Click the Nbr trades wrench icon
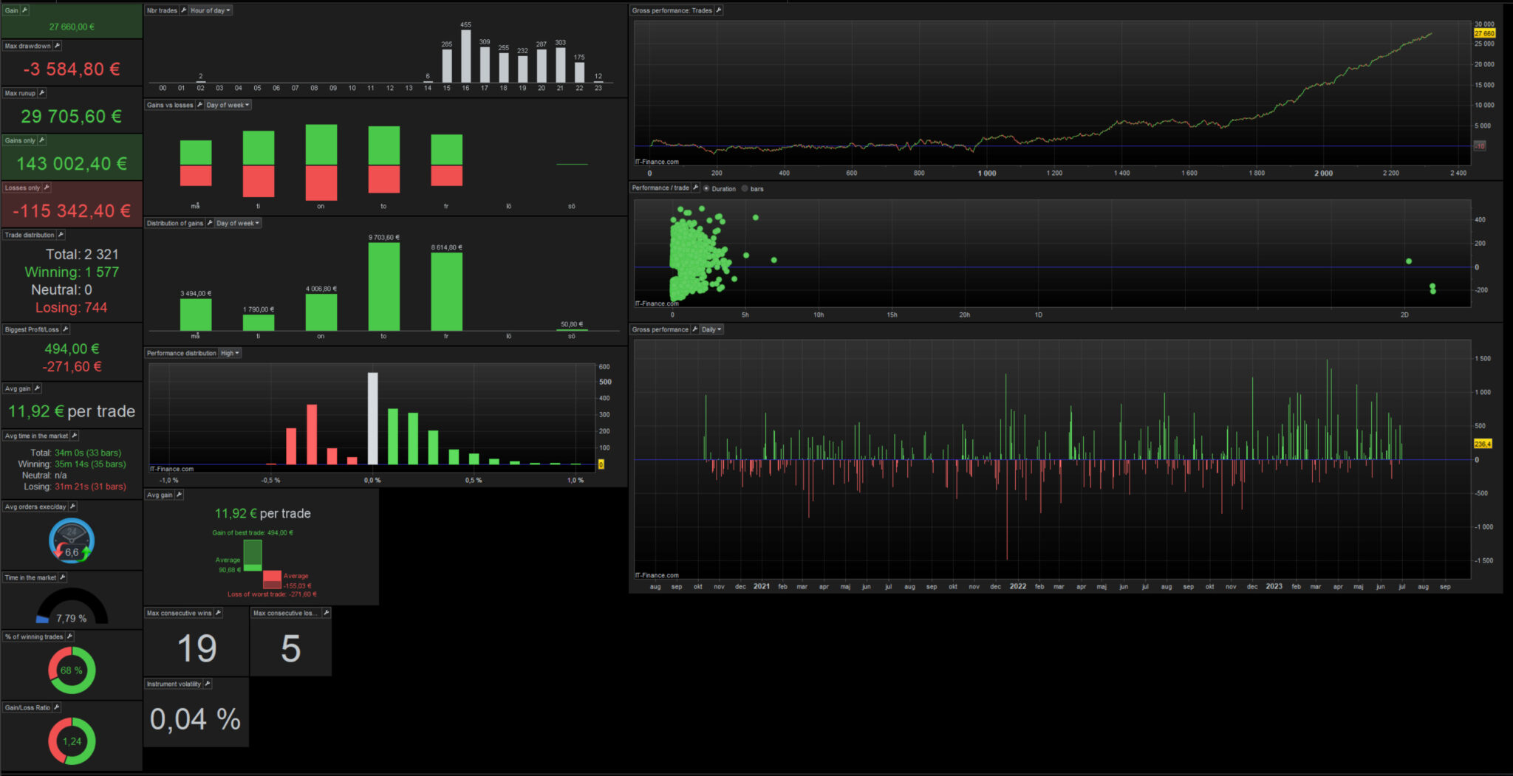 [x=183, y=10]
